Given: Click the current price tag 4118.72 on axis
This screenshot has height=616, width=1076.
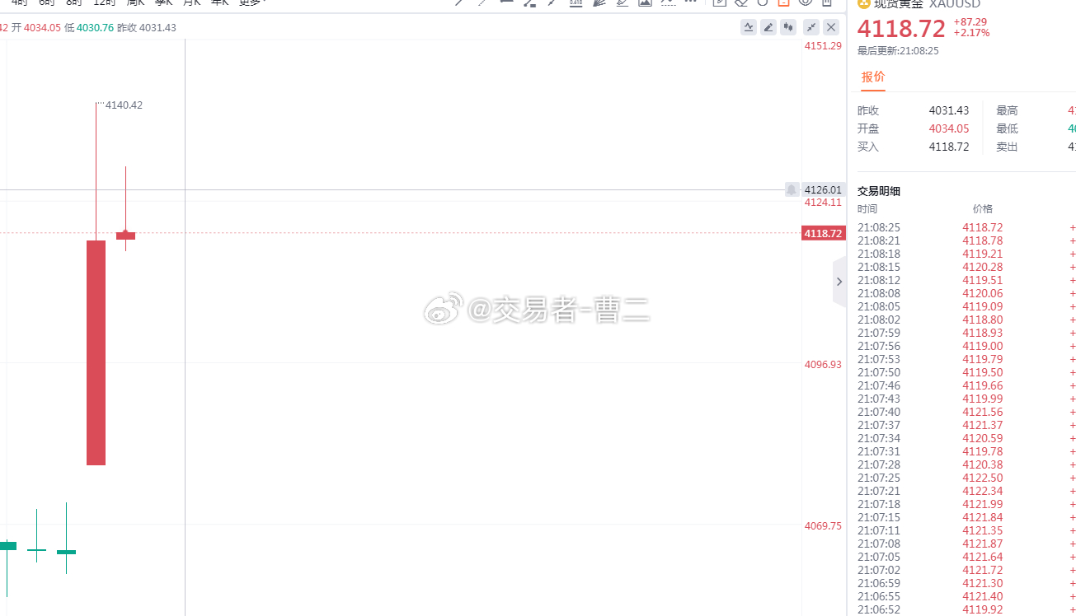Looking at the screenshot, I should tap(823, 233).
